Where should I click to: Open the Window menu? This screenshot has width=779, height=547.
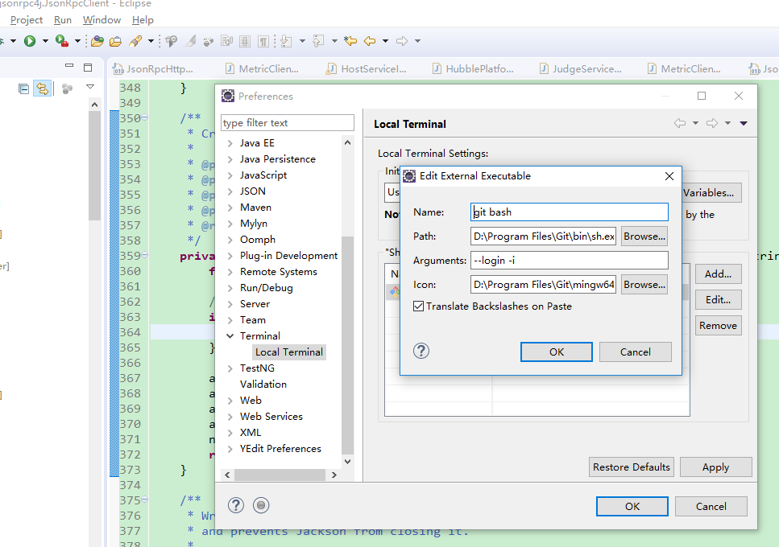point(102,19)
